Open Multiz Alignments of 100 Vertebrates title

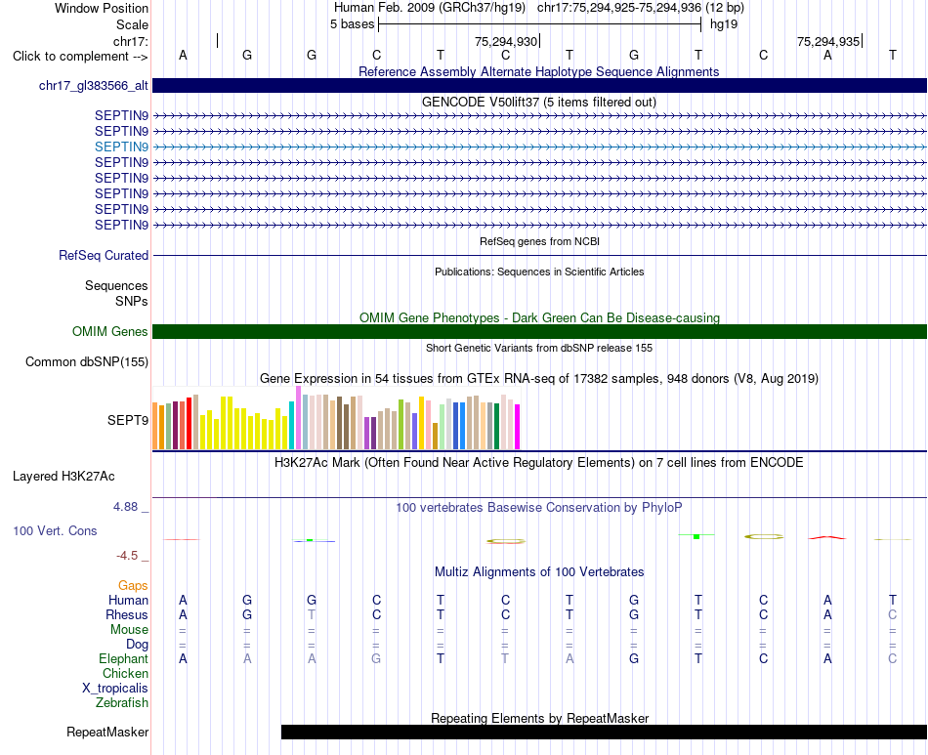click(539, 571)
